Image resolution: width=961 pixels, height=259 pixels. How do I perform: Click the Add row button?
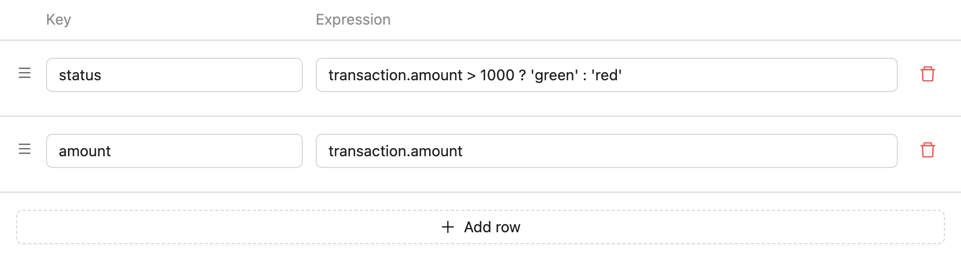481,227
